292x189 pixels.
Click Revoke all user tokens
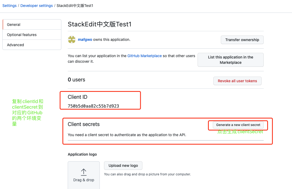(x=237, y=81)
